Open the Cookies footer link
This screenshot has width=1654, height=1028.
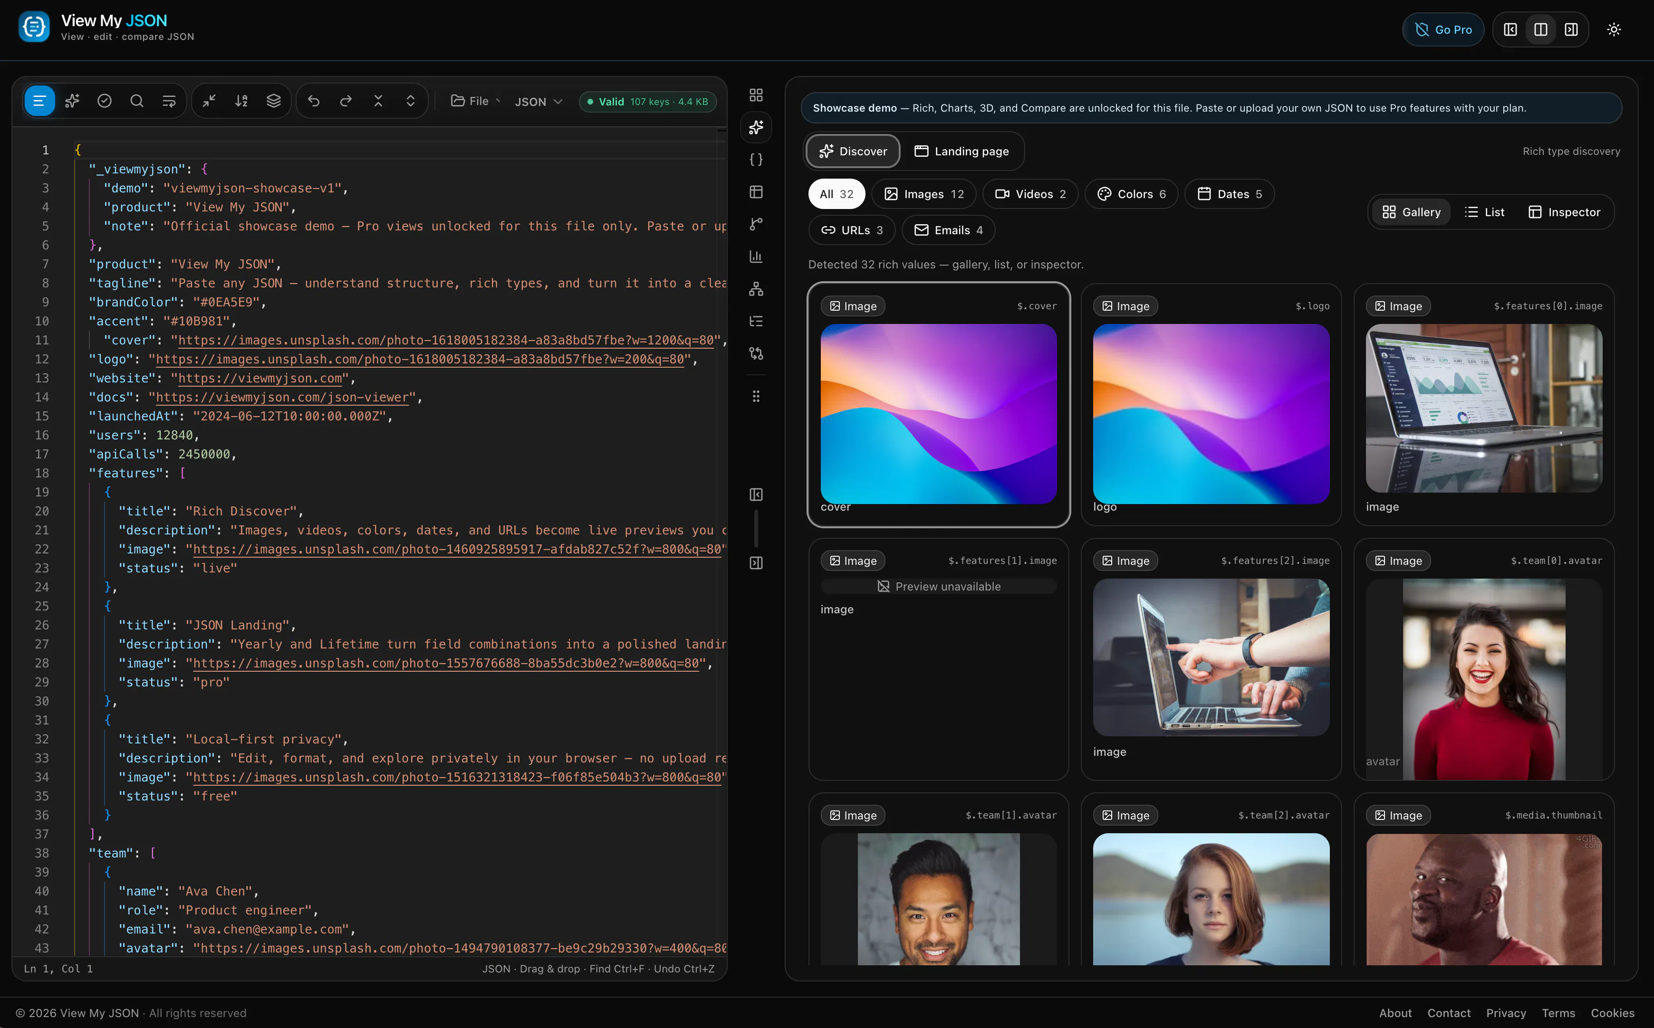[x=1613, y=1013]
